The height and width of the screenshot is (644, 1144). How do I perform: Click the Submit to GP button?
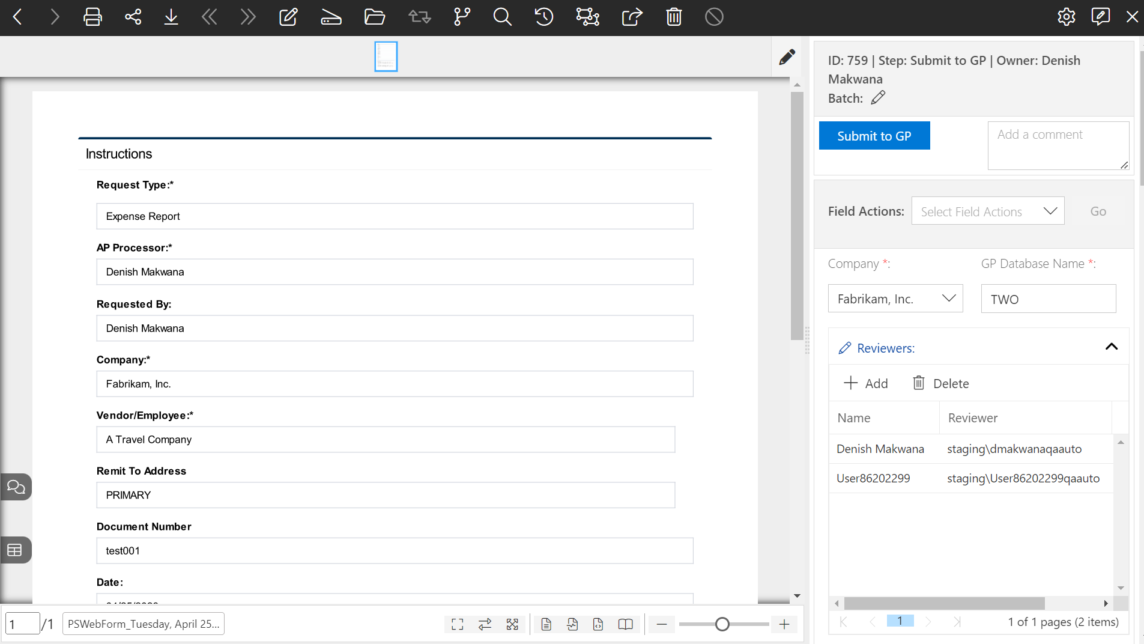874,136
